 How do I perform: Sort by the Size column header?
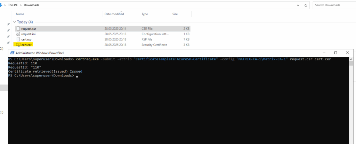(175, 14)
